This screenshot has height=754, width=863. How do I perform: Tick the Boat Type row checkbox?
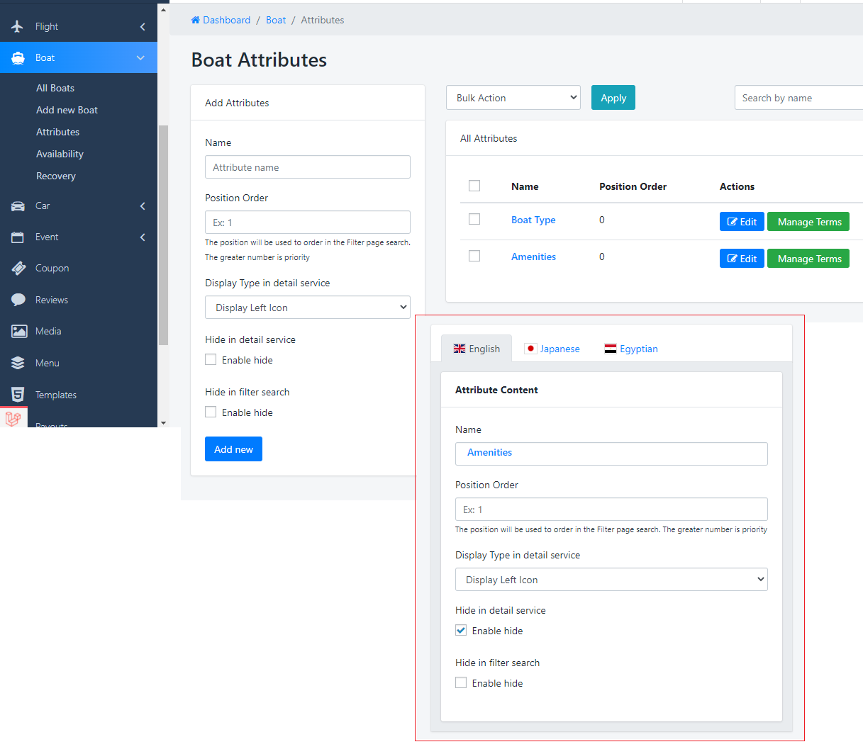(474, 220)
